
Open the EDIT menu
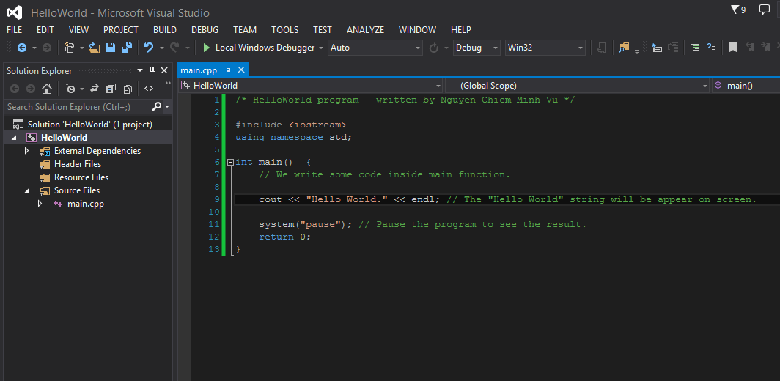45,30
